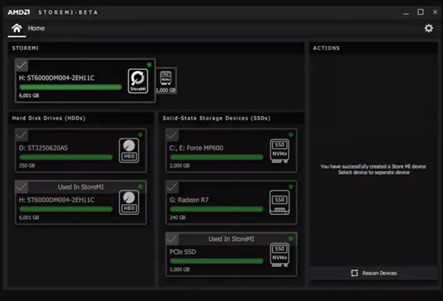Select the Home tab label
Screen dimensions: 443x301
[36, 29]
